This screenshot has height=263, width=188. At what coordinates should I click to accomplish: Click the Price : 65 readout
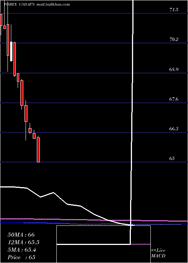pyautogui.click(x=21, y=257)
